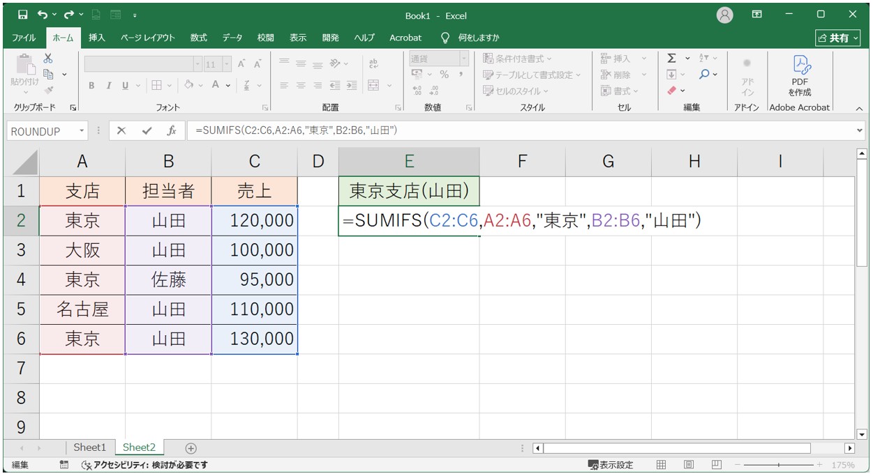
Task: Open the Acrobat ribbon tab
Action: [x=405, y=38]
